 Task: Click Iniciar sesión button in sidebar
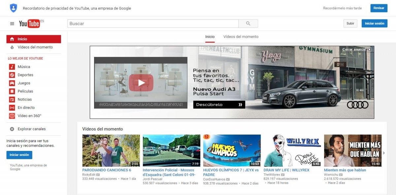tap(19, 155)
